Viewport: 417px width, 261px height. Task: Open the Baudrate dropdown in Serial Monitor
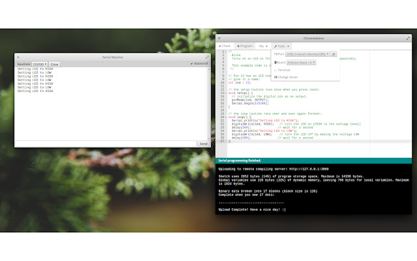(40, 64)
